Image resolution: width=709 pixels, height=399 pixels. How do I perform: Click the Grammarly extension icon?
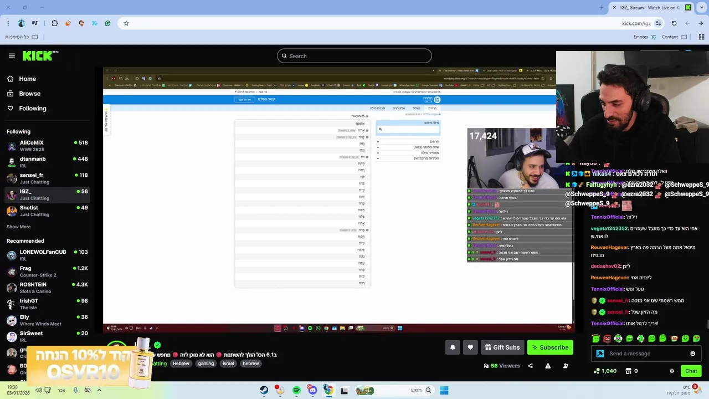[107, 23]
